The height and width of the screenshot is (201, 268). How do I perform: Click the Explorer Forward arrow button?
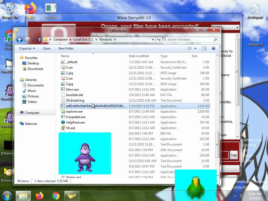pyautogui.click(x=27, y=40)
